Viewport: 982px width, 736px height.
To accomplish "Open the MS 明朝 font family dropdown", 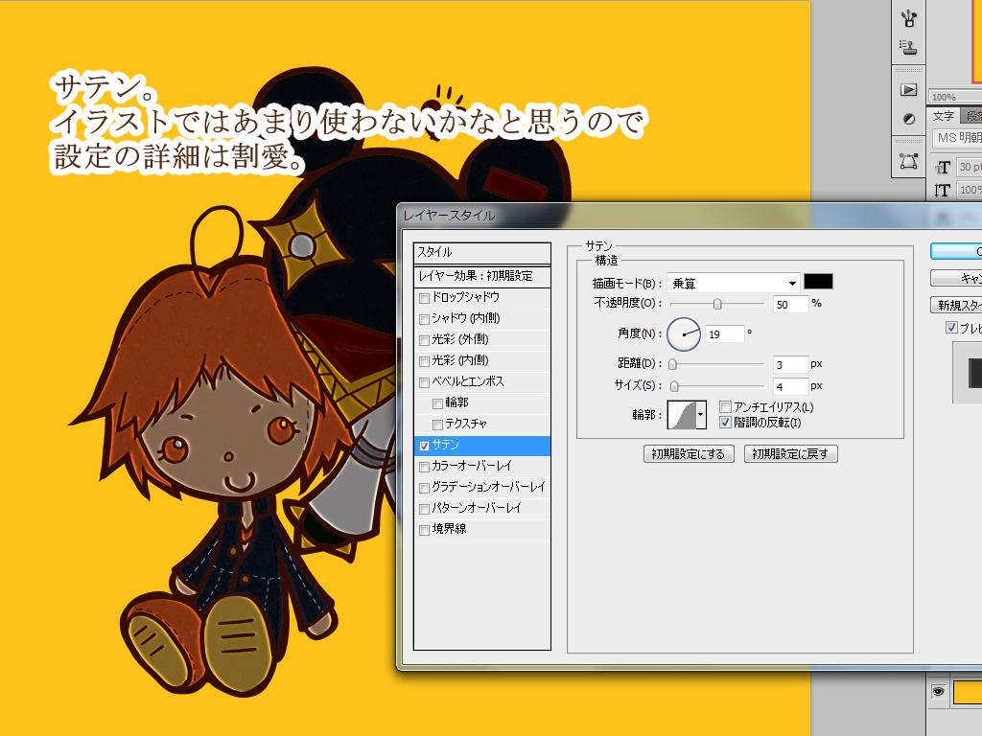I will 956,138.
